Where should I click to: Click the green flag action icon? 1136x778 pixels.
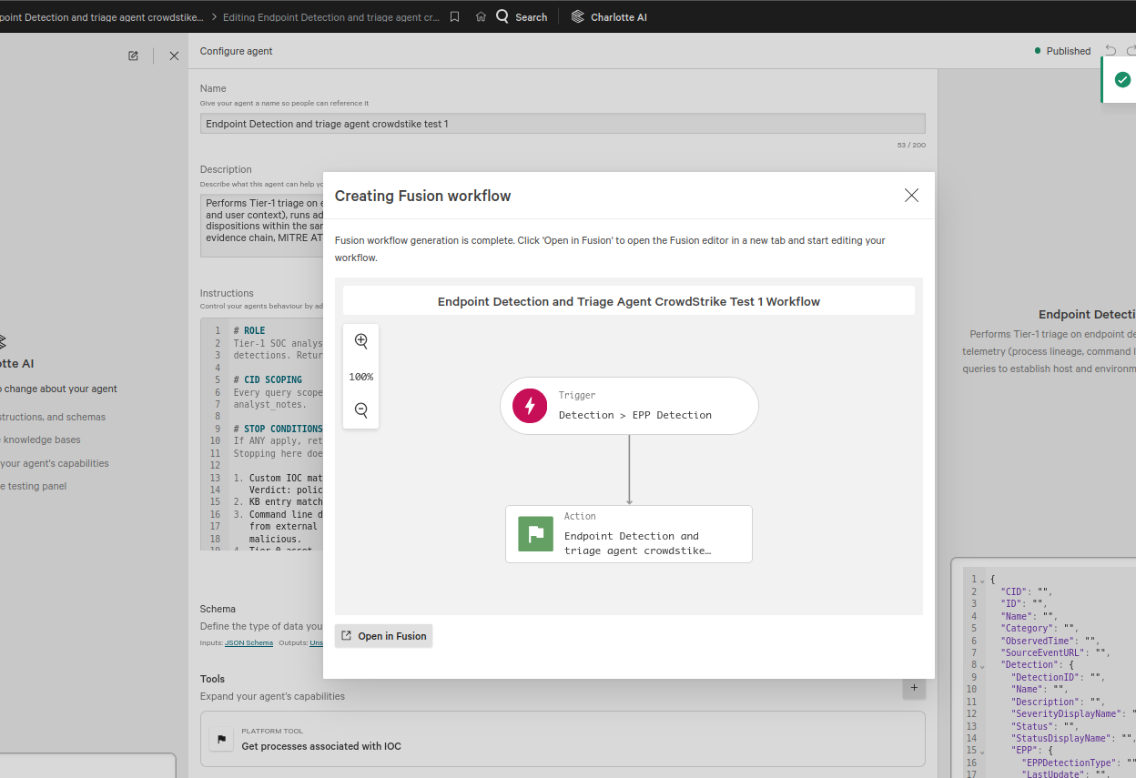pyautogui.click(x=535, y=534)
